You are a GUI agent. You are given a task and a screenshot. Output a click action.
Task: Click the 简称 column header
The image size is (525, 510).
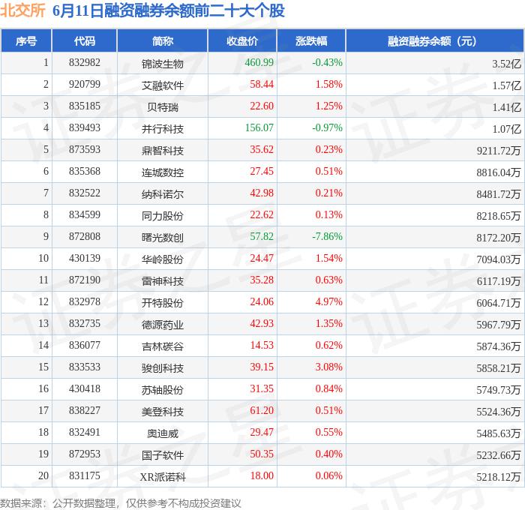(163, 40)
